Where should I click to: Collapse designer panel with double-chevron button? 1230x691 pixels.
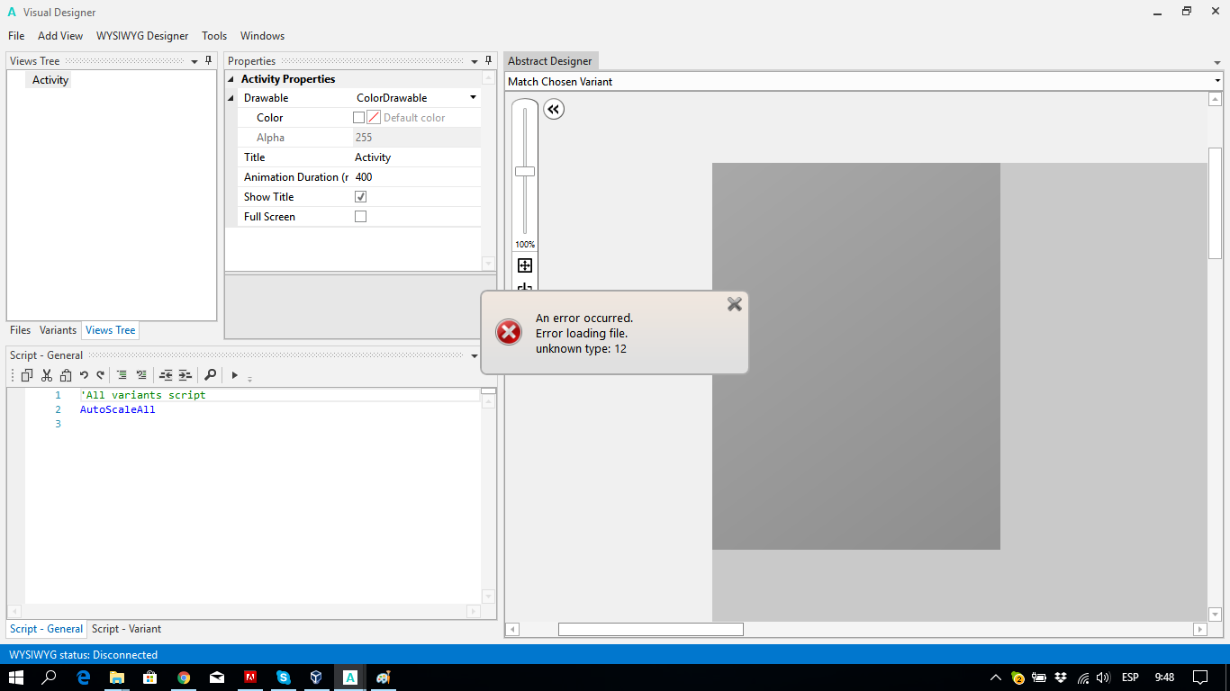click(554, 110)
